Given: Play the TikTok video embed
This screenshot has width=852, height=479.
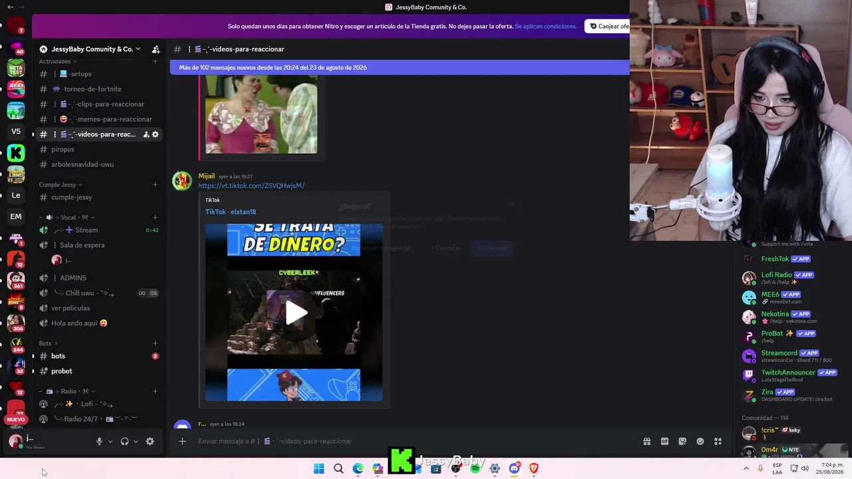Looking at the screenshot, I should pos(296,313).
